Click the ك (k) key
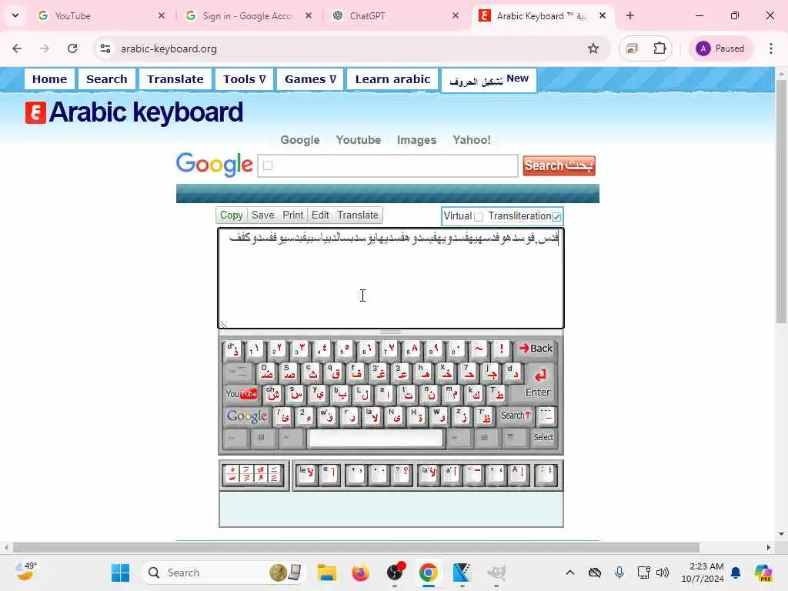788x591 pixels. click(474, 394)
